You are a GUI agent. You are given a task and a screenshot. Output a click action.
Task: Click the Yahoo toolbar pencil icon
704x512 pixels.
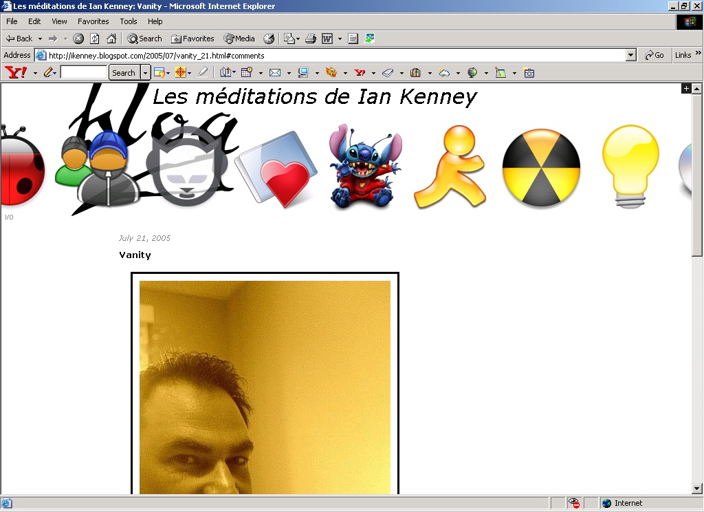pos(49,72)
